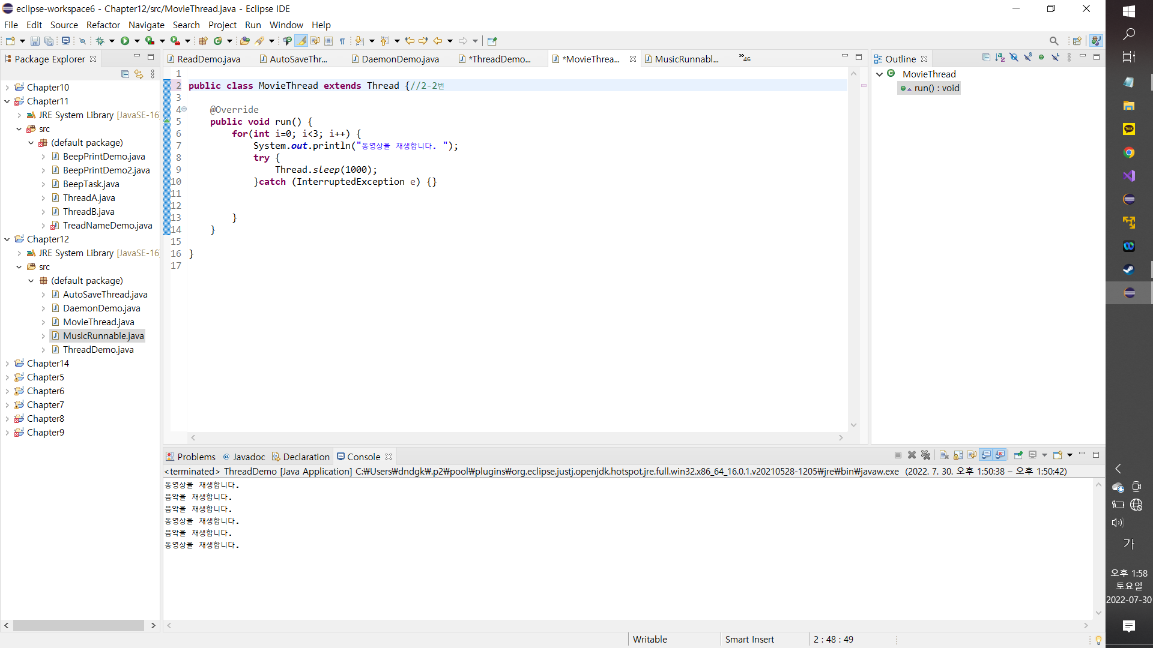Viewport: 1153px width, 648px height.
Task: Click the Pin Console icon
Action: click(x=1018, y=455)
